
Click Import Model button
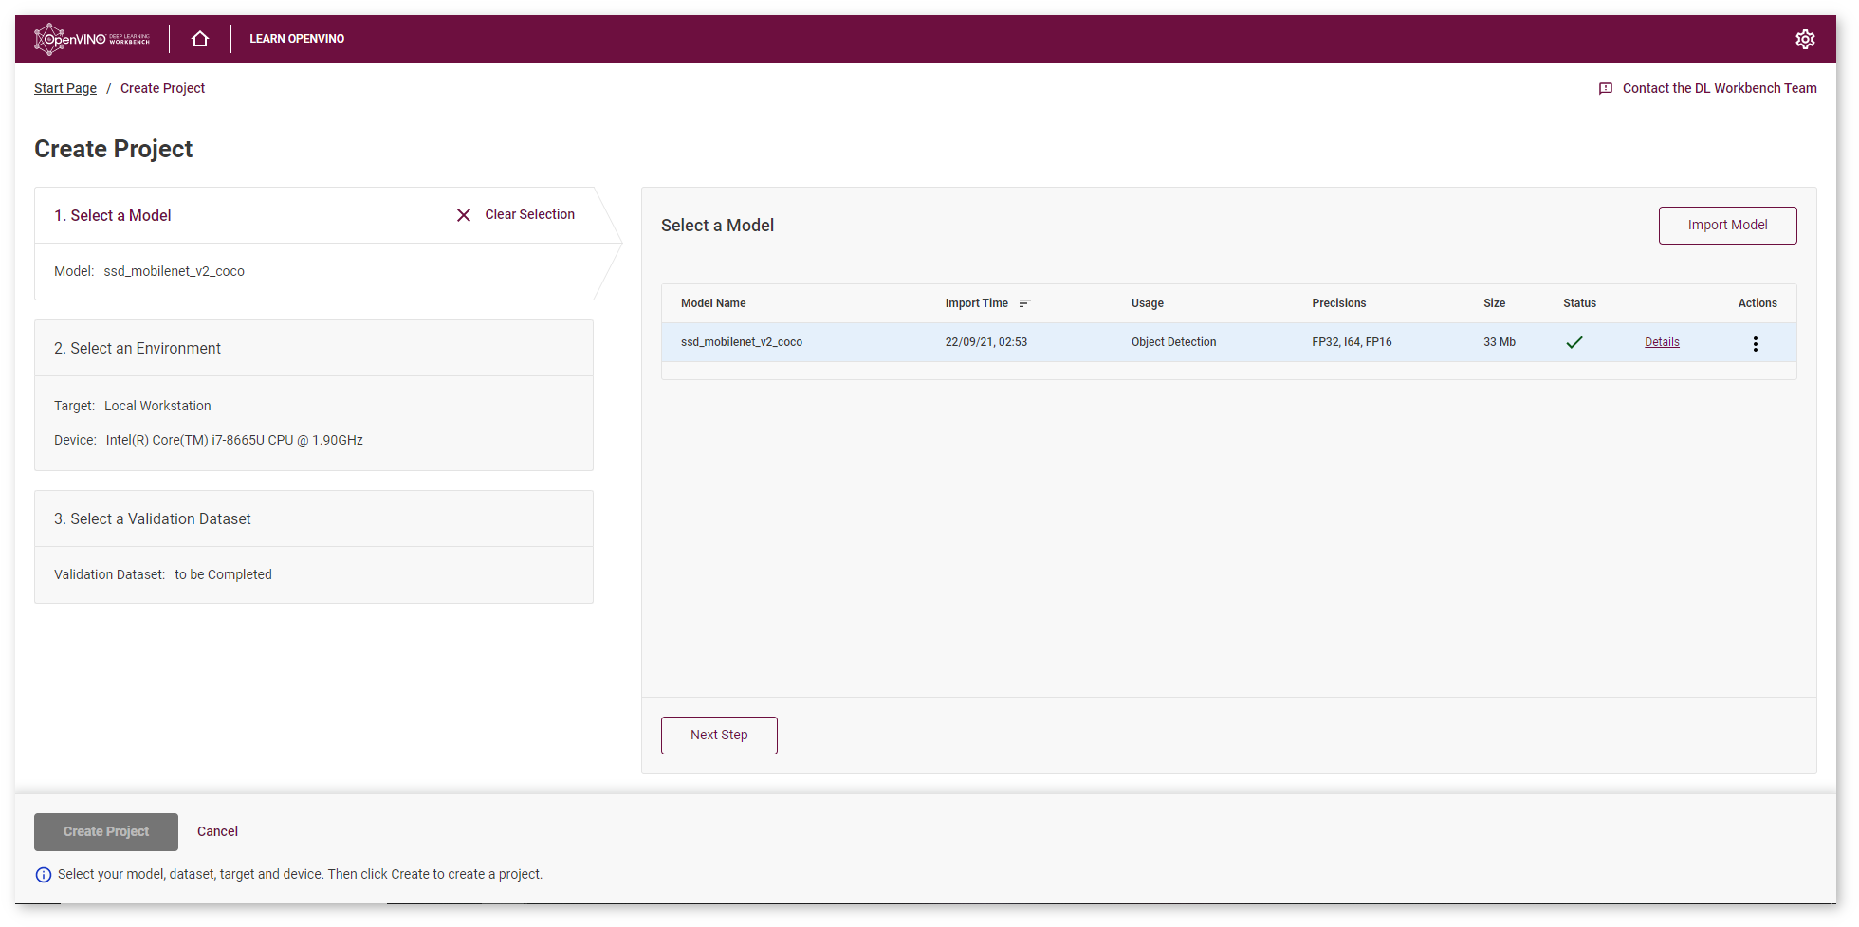point(1727,226)
